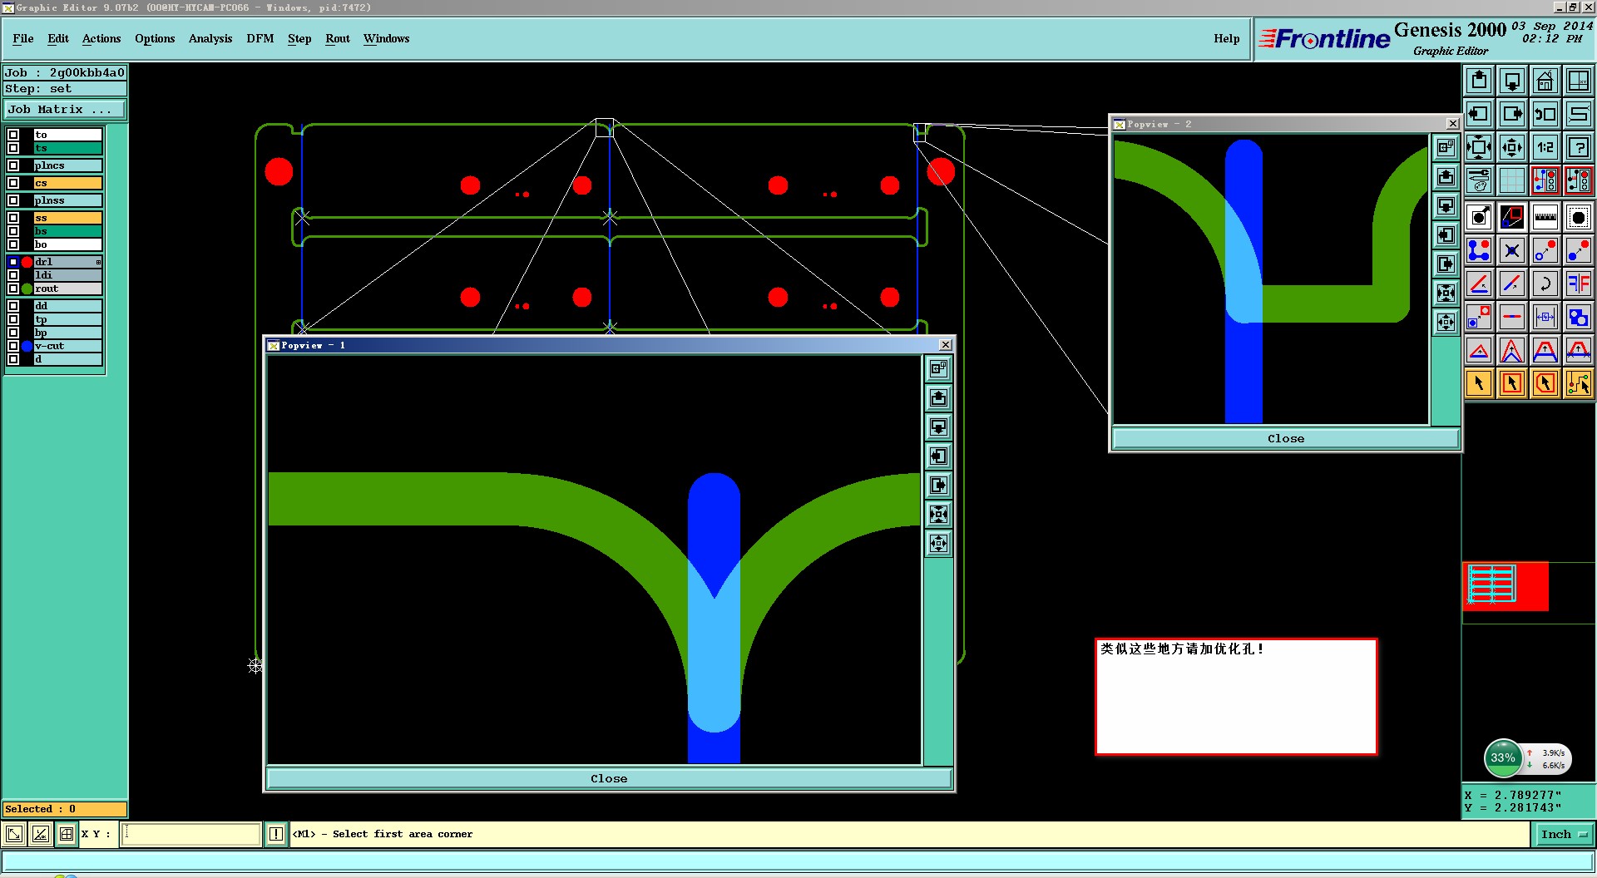Click the red color dot of drl layer

pos(27,262)
